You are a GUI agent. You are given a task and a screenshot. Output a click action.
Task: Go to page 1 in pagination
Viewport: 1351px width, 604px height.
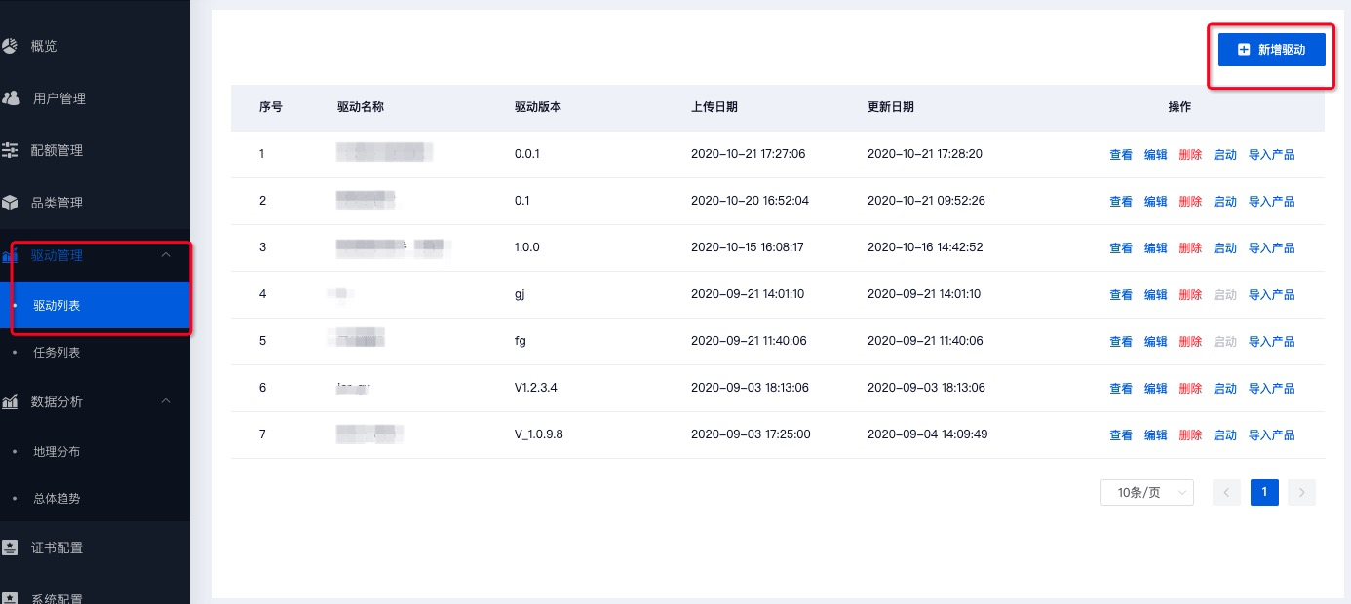[1263, 493]
